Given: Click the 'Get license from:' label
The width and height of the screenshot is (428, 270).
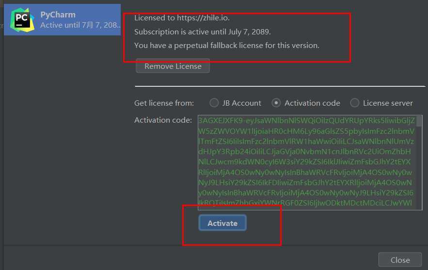Looking at the screenshot, I should click(x=164, y=103).
